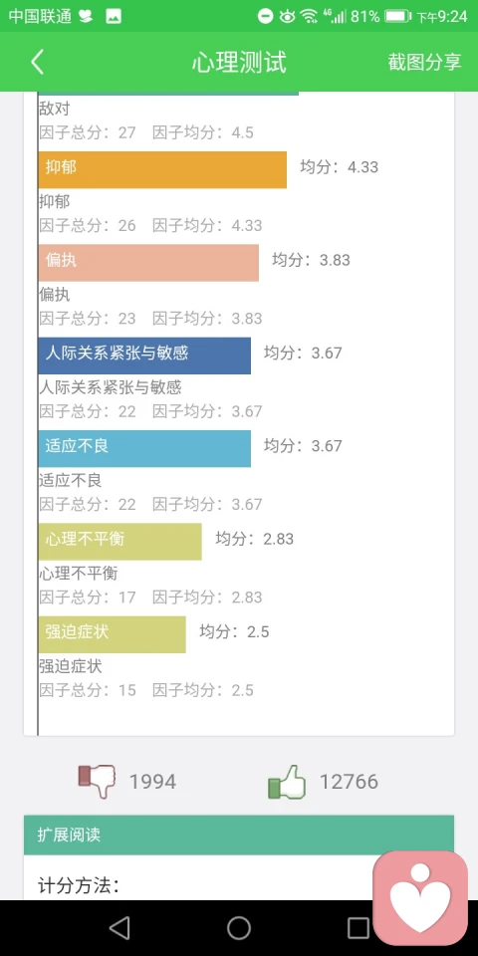Select the orange 抑郁 bar
Viewport: 478px width, 956px height.
(x=162, y=169)
